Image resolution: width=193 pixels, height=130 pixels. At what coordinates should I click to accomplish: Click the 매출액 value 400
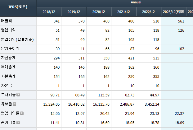[x=106, y=21]
